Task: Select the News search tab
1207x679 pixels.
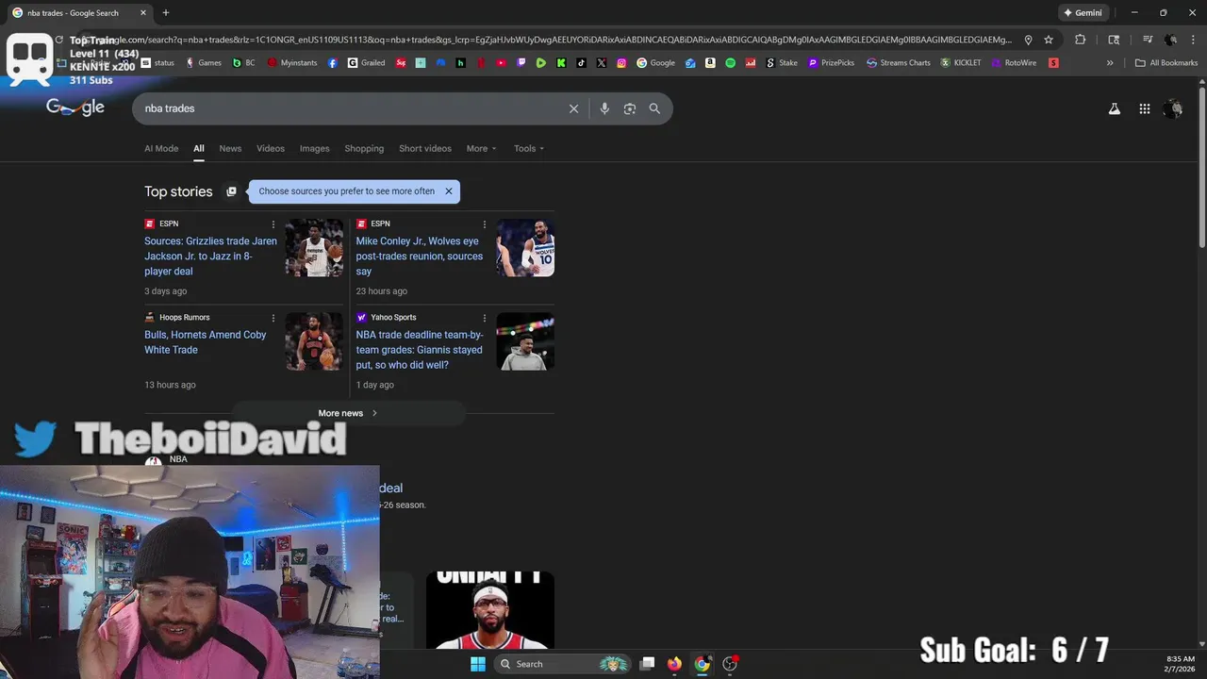Action: coord(230,148)
